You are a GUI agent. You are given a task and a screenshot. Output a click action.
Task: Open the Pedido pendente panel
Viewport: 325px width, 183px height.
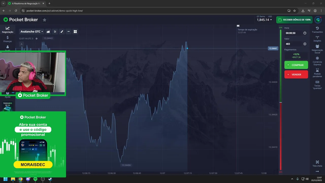(x=317, y=73)
